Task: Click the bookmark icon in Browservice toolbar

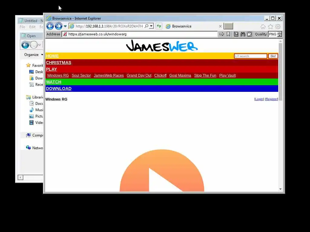Action: click(228, 34)
